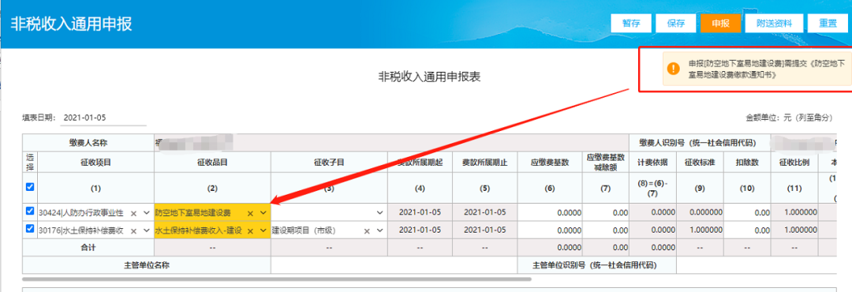Screen dimensions: 852x292
Task: Uncheck the 30424 人防办 row checkbox
Action: pos(30,211)
